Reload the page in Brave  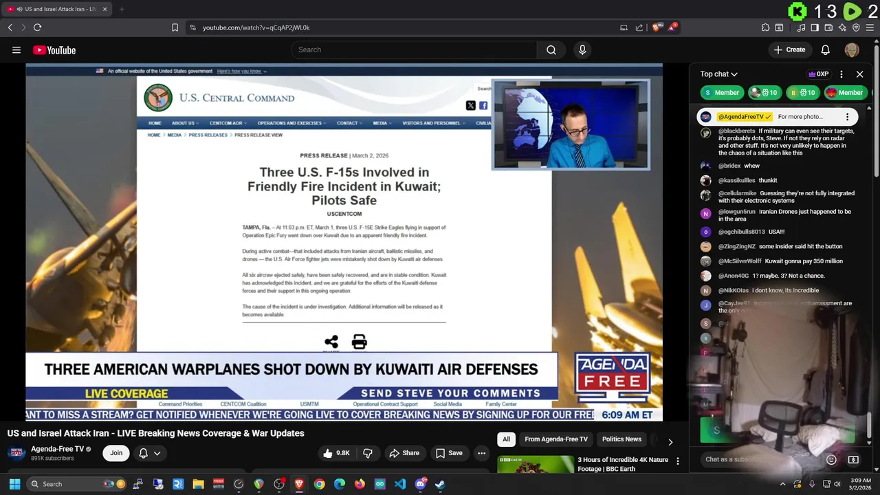pyautogui.click(x=37, y=27)
